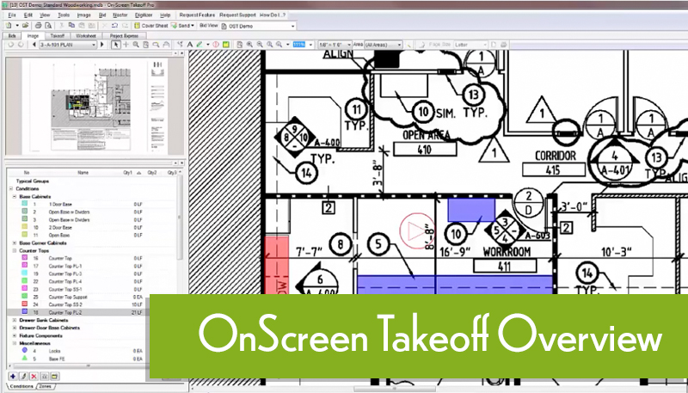
Task: Sort by the Name column header
Action: click(x=83, y=173)
